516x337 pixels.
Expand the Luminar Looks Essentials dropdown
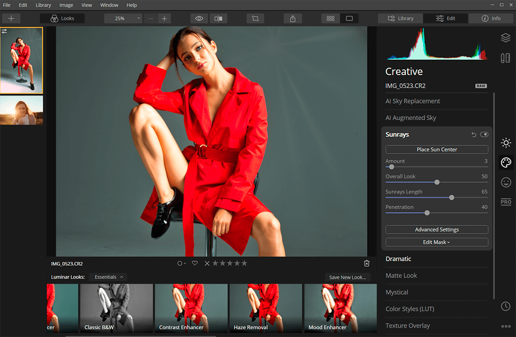(108, 276)
